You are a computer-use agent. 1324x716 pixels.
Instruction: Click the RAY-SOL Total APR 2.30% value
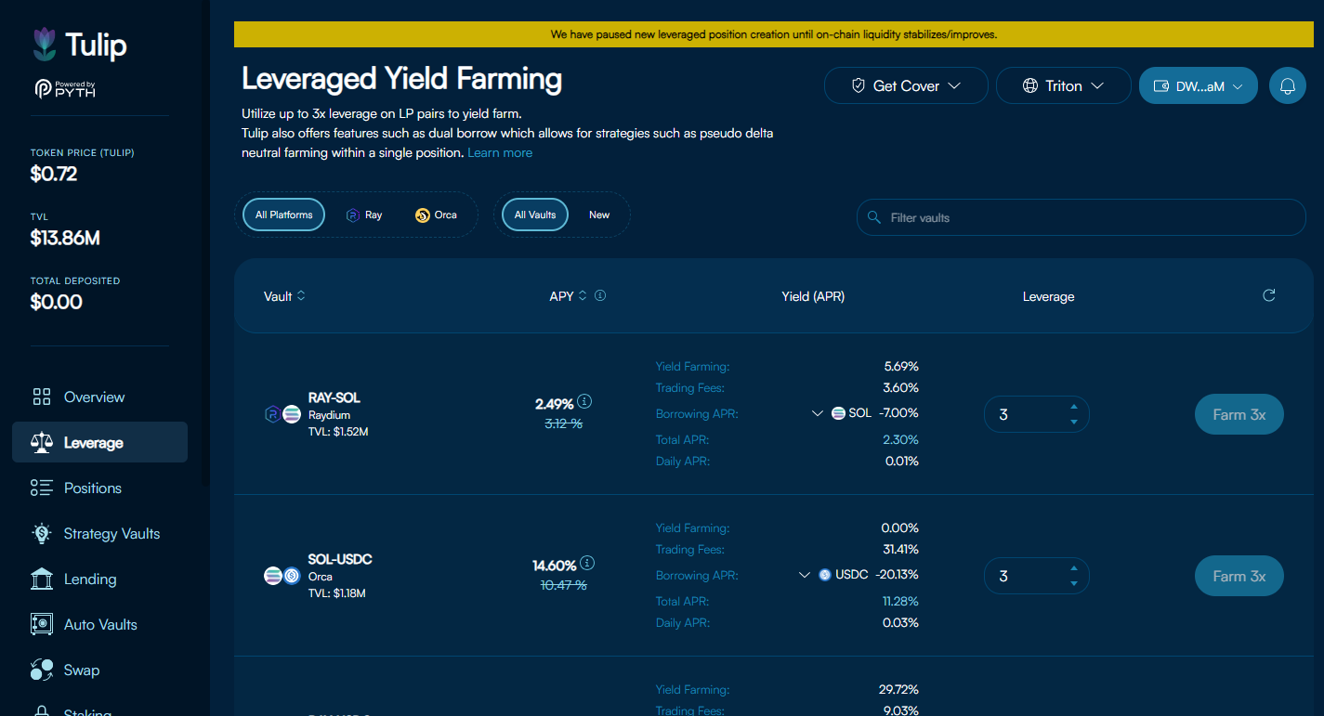tap(900, 439)
